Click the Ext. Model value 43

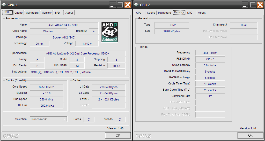(77, 66)
